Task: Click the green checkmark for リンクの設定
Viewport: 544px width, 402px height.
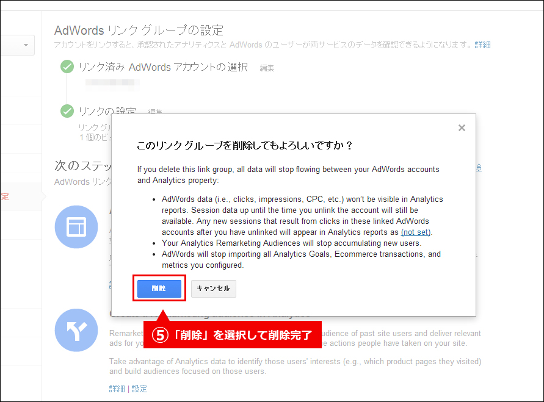Action: tap(67, 111)
